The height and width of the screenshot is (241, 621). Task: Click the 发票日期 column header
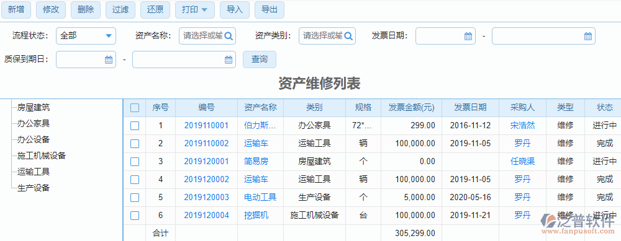pyautogui.click(x=471, y=107)
